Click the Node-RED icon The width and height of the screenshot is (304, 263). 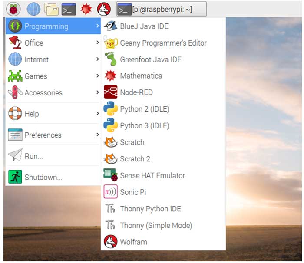coord(111,92)
